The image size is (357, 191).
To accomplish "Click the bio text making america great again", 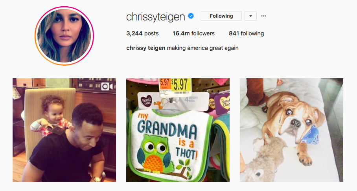I will click(x=202, y=48).
